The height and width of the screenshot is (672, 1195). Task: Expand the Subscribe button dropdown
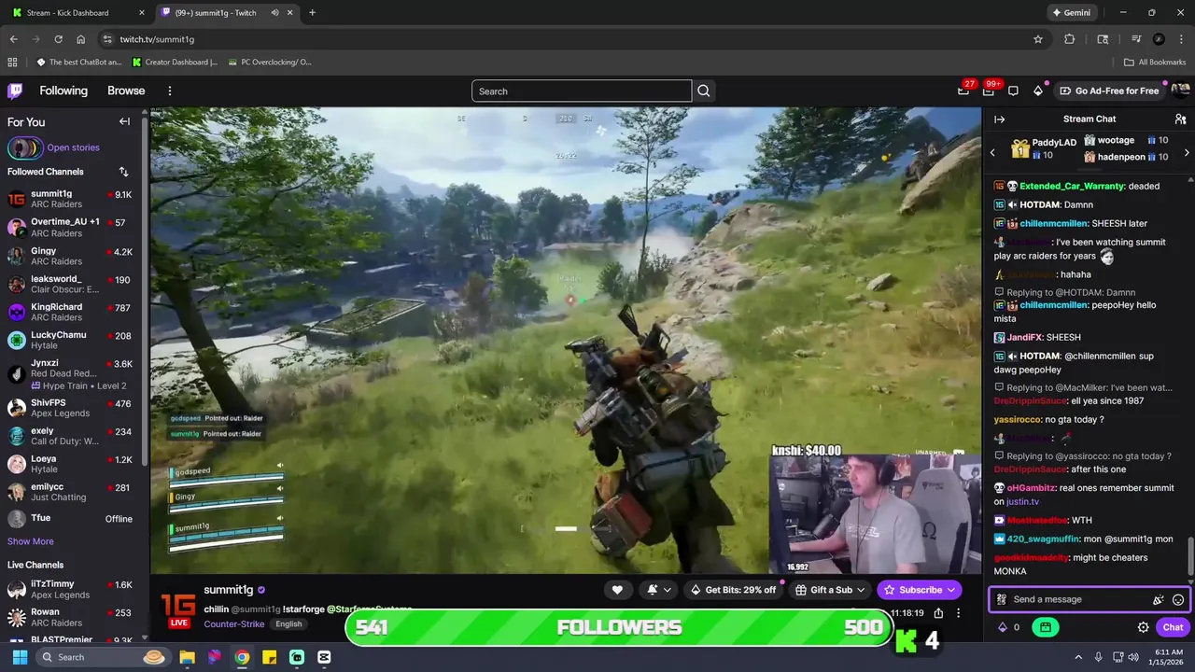951,590
